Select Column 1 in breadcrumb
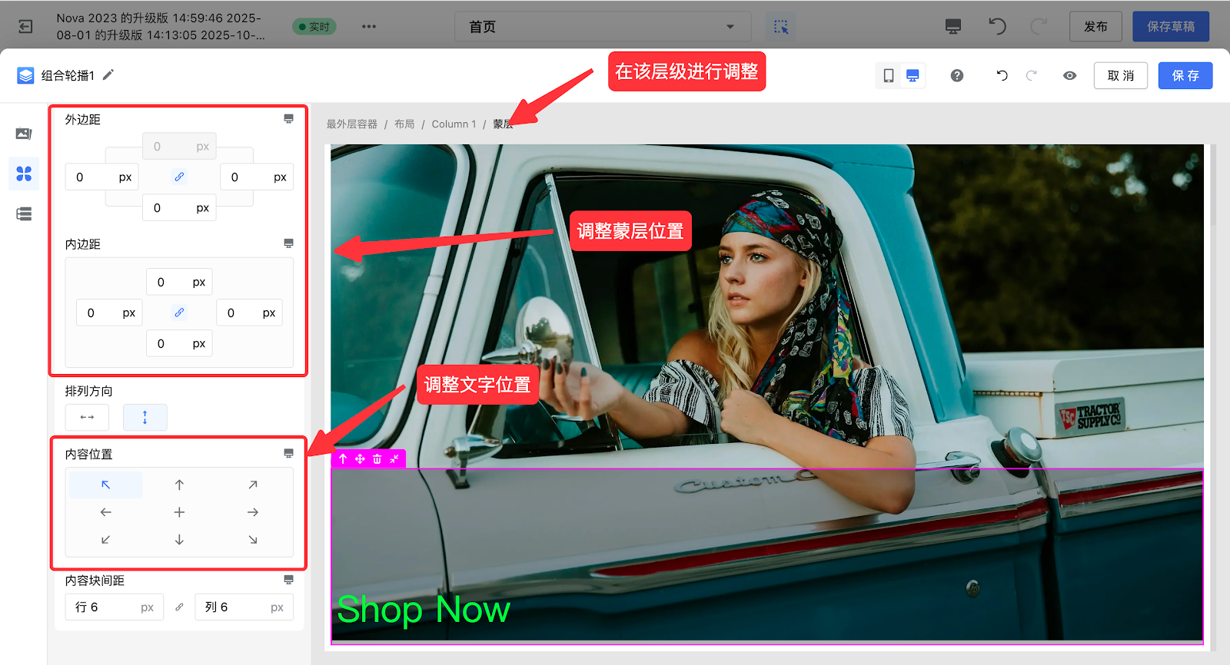Screen dimensions: 1230x665 pos(454,124)
